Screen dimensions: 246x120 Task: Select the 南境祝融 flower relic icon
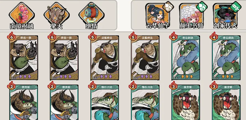22,14
